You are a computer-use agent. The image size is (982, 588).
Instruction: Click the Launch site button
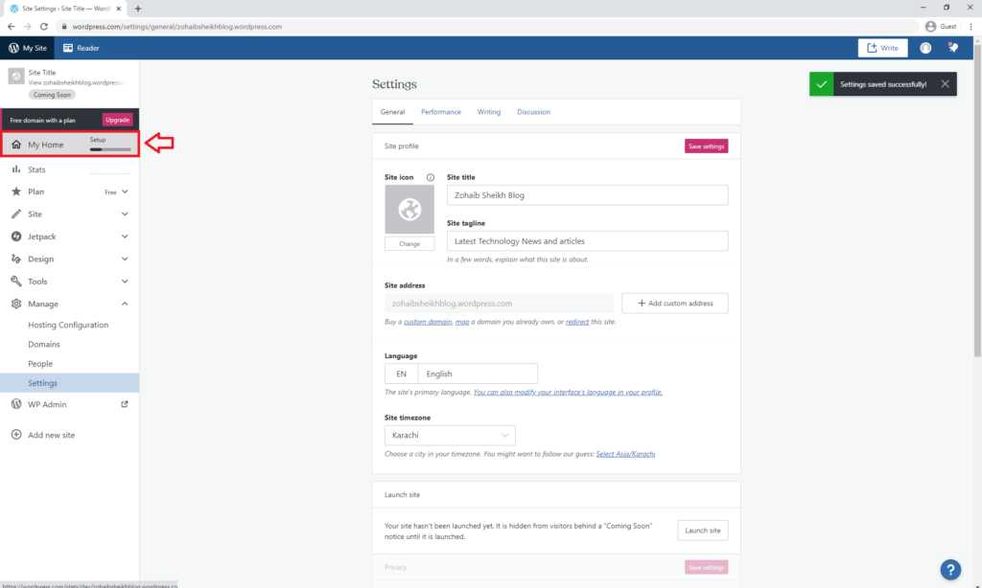[702, 531]
